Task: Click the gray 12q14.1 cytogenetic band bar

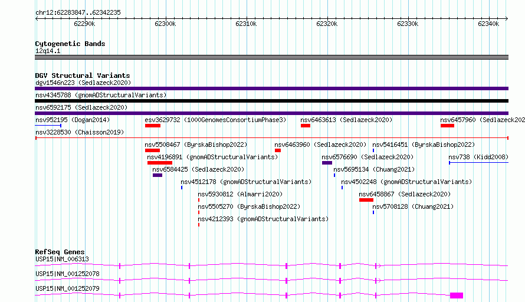Action: pyautogui.click(x=271, y=57)
